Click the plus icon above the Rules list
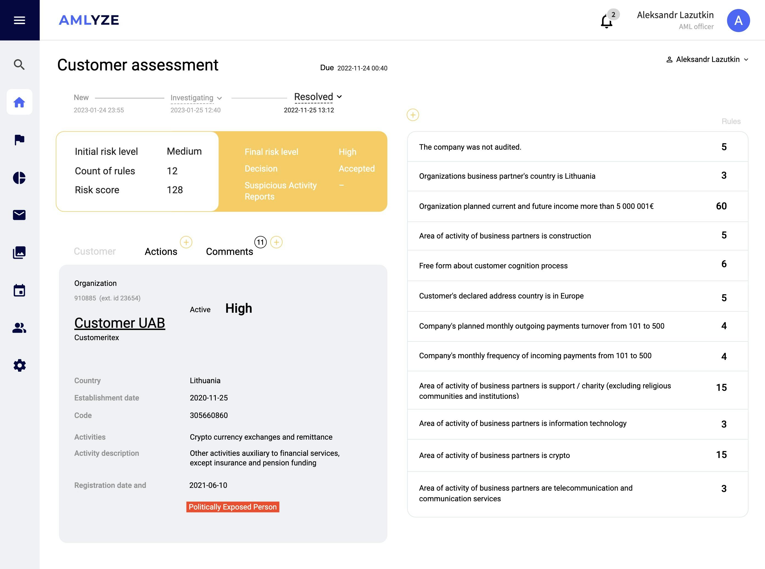This screenshot has height=569, width=765. coord(412,115)
